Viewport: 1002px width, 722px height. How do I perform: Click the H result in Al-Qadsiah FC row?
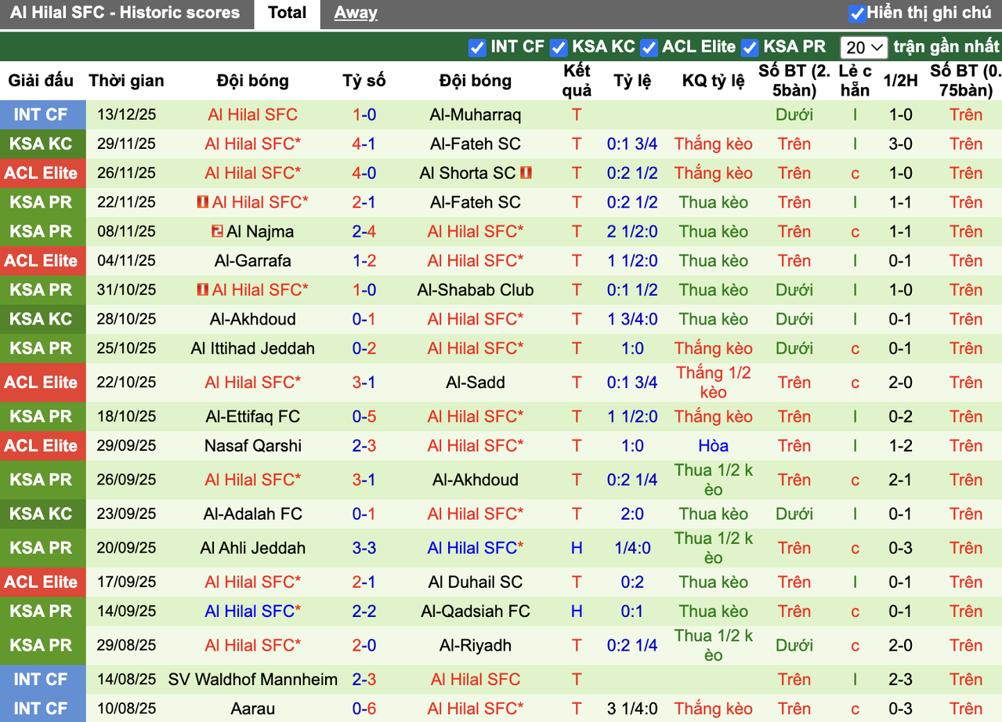pyautogui.click(x=577, y=611)
